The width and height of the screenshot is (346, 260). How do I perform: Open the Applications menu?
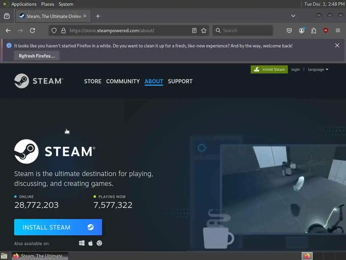24,4
